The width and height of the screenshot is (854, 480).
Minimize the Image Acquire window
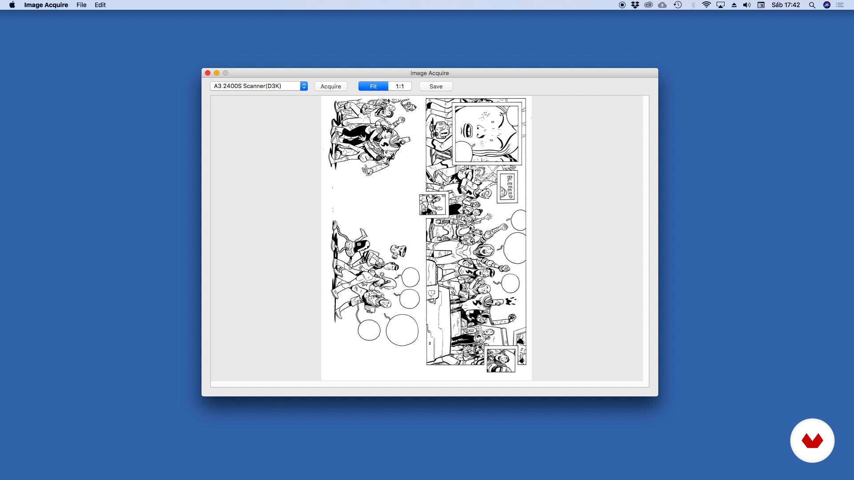(217, 73)
